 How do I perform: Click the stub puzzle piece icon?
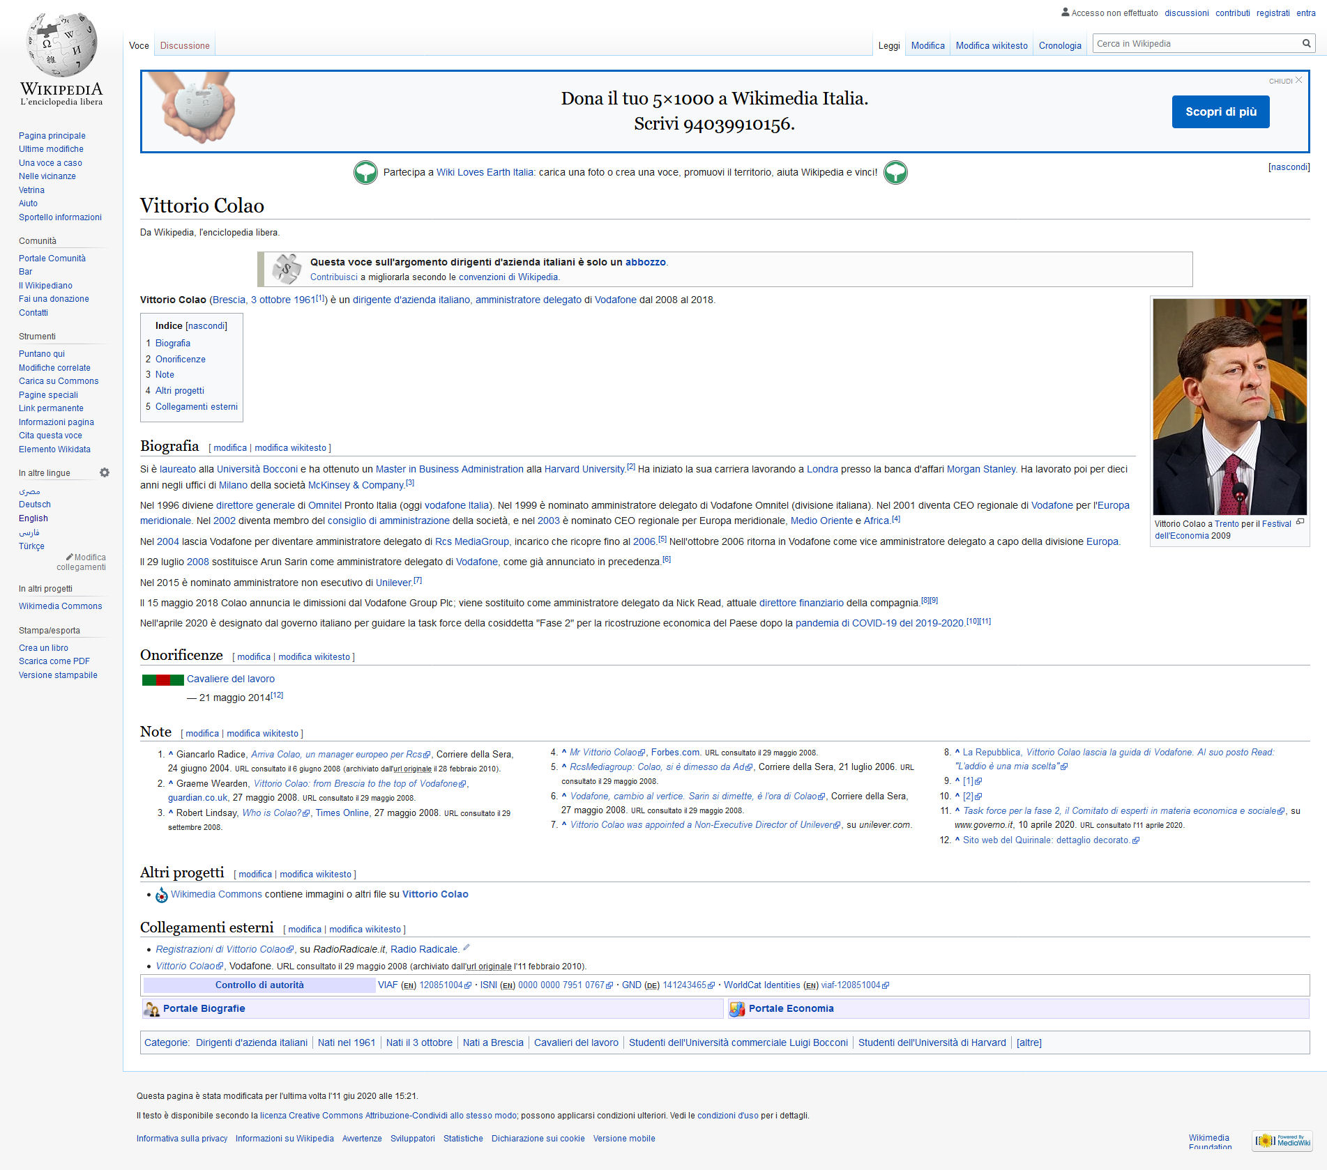286,269
